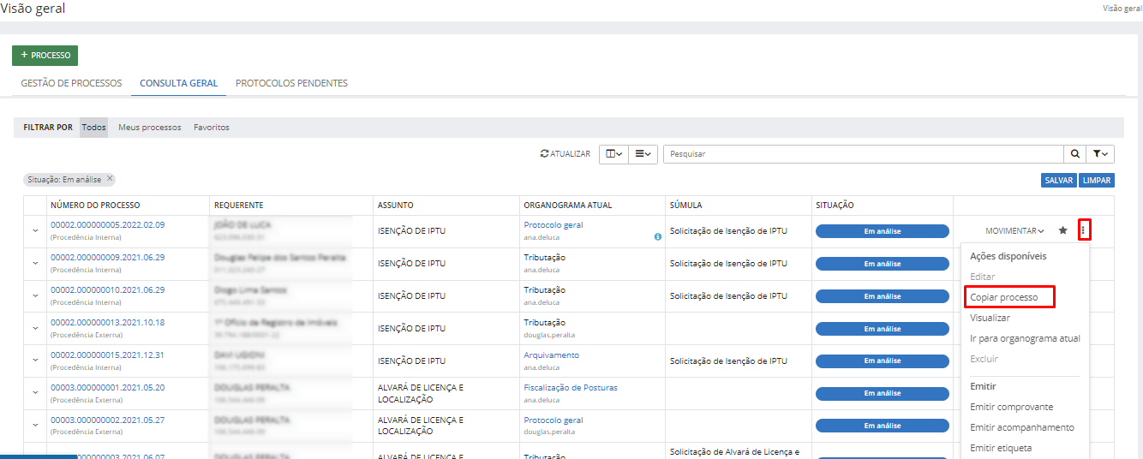Screen dimensions: 1143x459
Task: Open the filter funnel options
Action: coord(1100,154)
